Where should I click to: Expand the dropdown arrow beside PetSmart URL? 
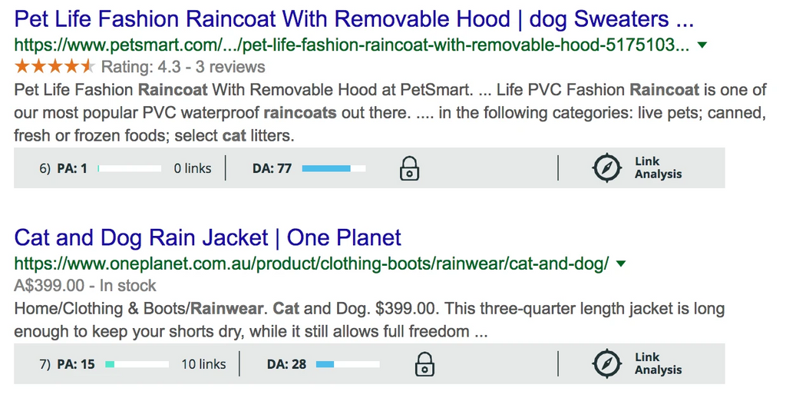tap(702, 45)
